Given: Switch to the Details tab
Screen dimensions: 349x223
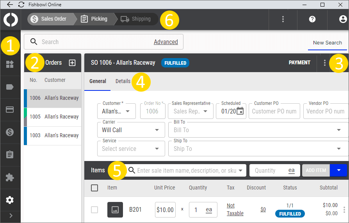Looking at the screenshot, I should 123,81.
